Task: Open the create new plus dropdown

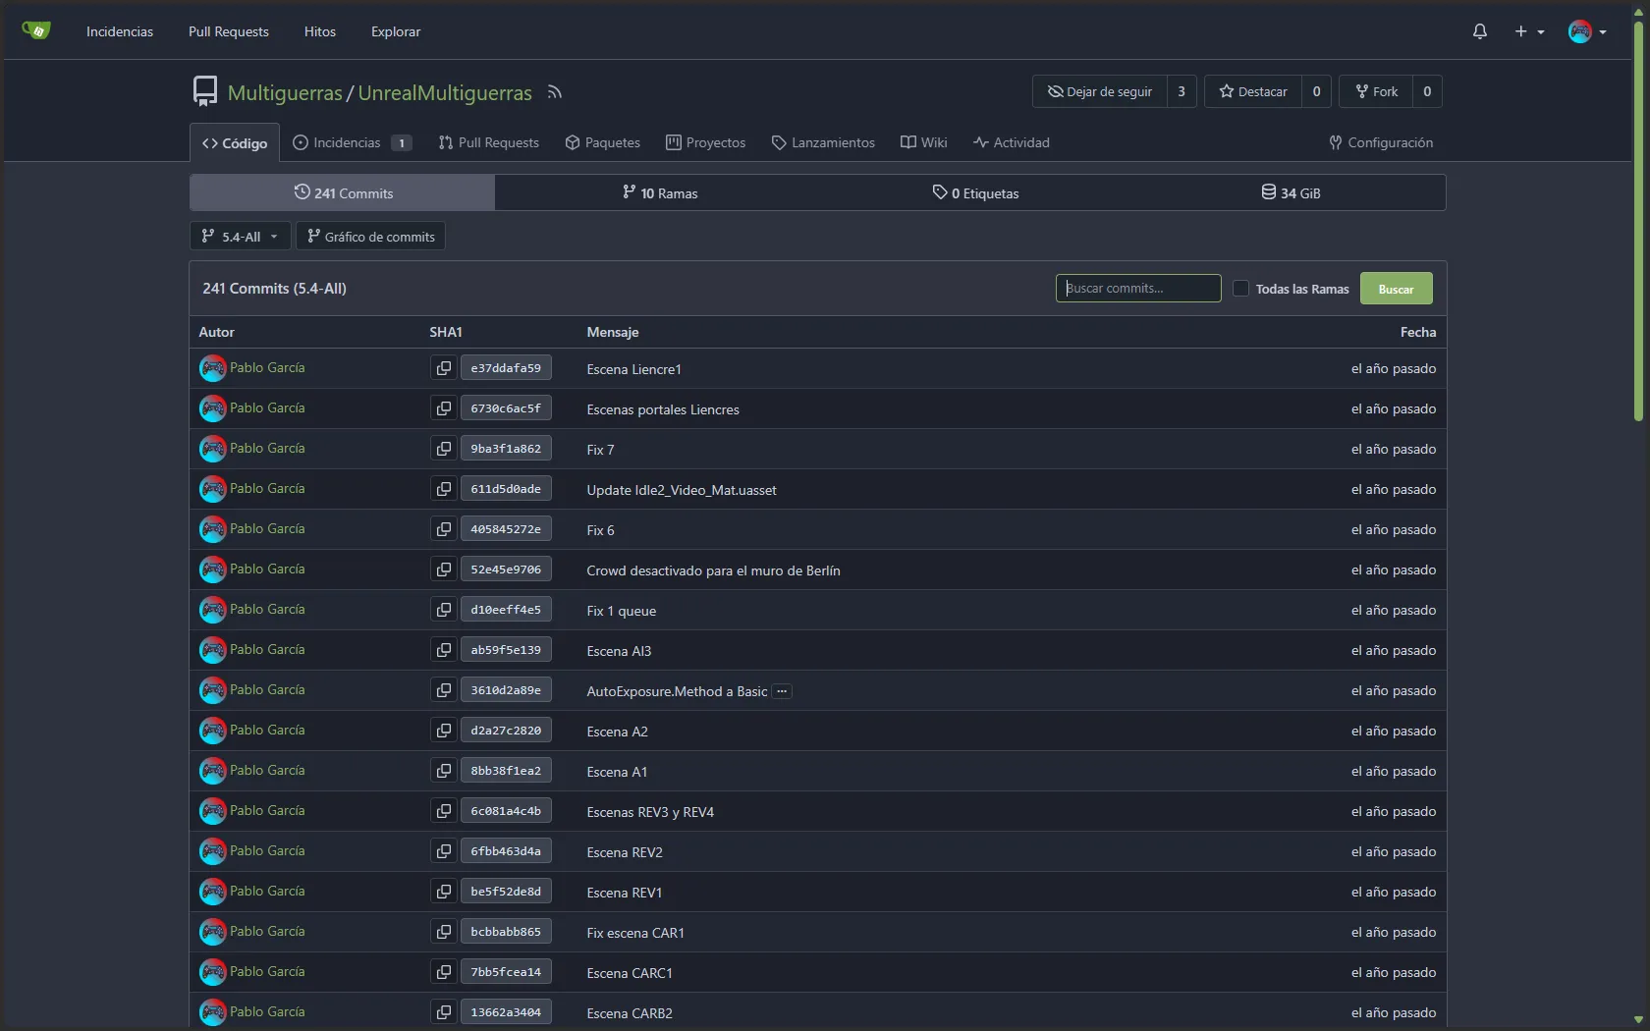Action: click(x=1528, y=31)
